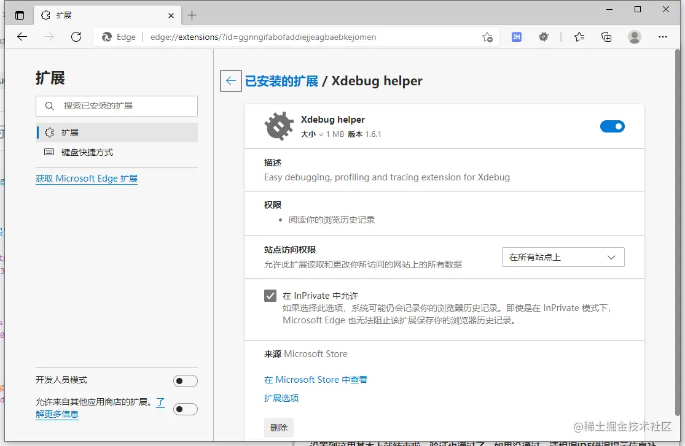The height and width of the screenshot is (446, 685).
Task: Open the Favorites list icon
Action: coord(579,37)
